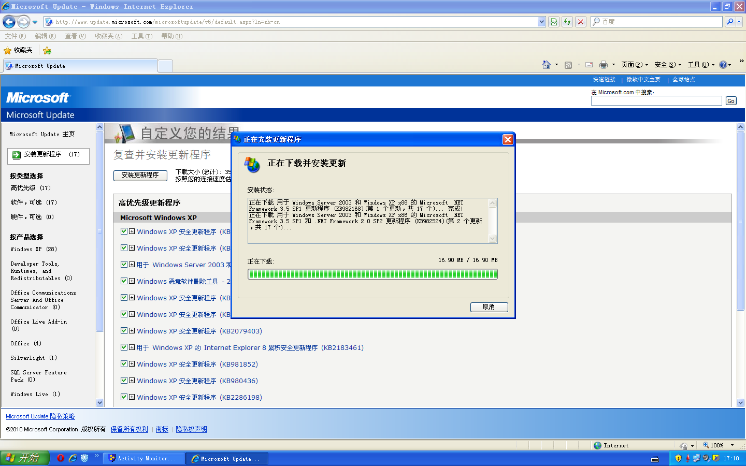This screenshot has height=466, width=746.
Task: Open the address bar history dropdown
Action: tap(541, 22)
